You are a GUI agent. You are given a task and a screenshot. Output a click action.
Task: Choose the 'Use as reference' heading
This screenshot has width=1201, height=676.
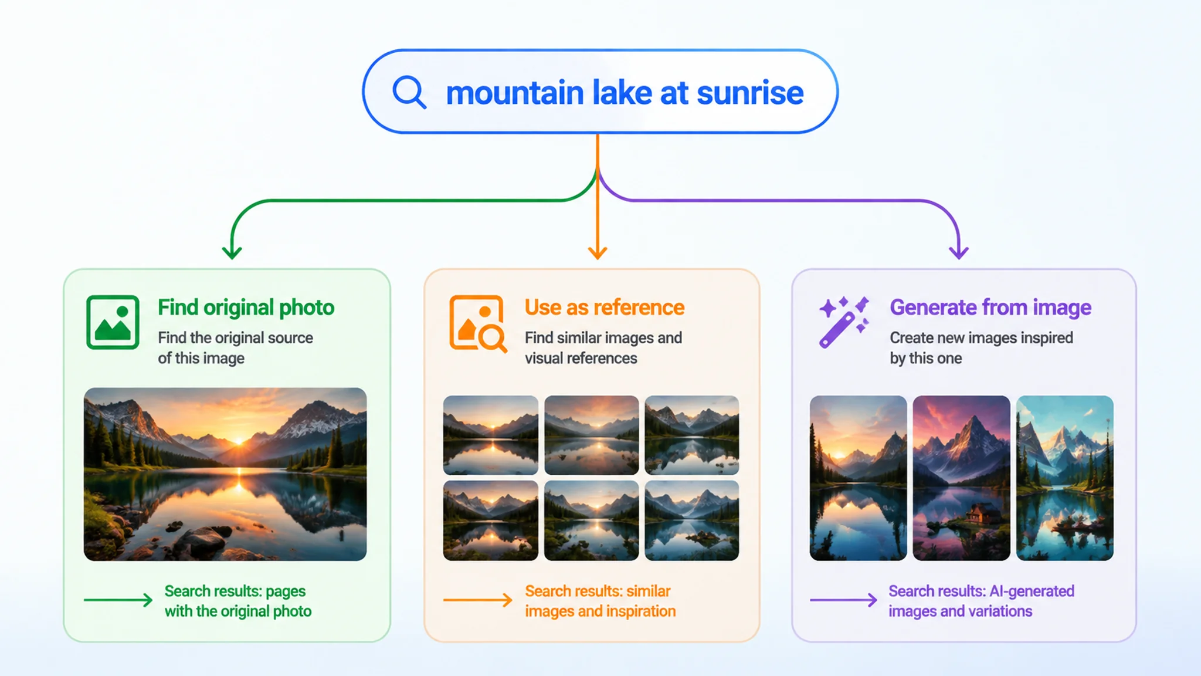(604, 307)
